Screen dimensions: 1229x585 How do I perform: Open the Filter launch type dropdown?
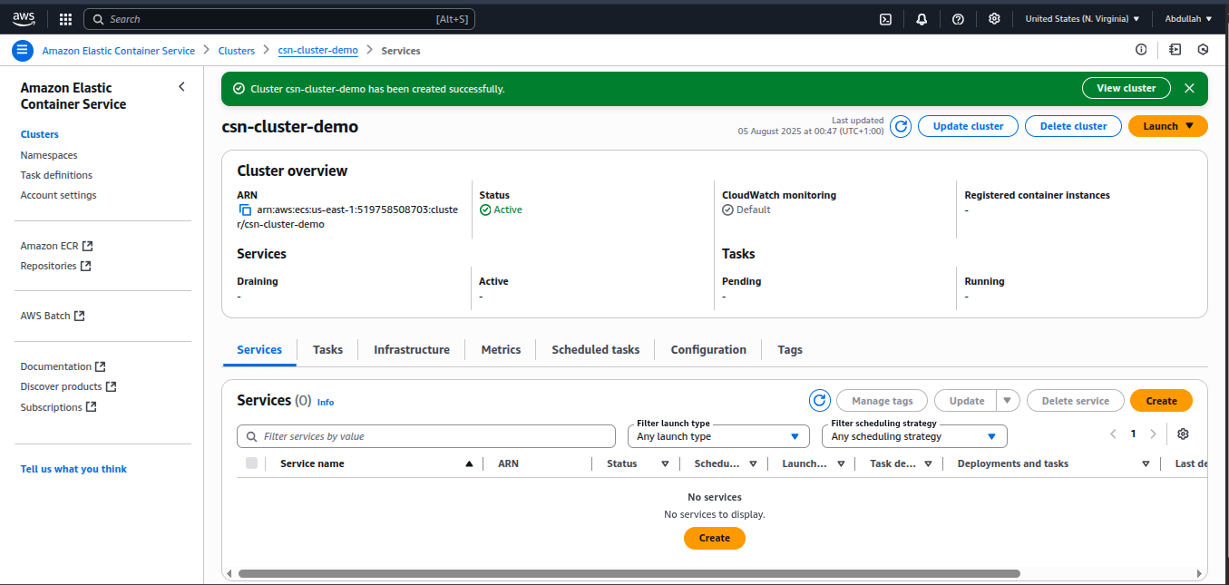(718, 436)
